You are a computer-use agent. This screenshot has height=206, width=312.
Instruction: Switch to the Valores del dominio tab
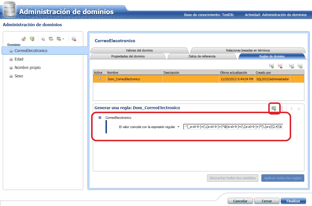point(139,50)
